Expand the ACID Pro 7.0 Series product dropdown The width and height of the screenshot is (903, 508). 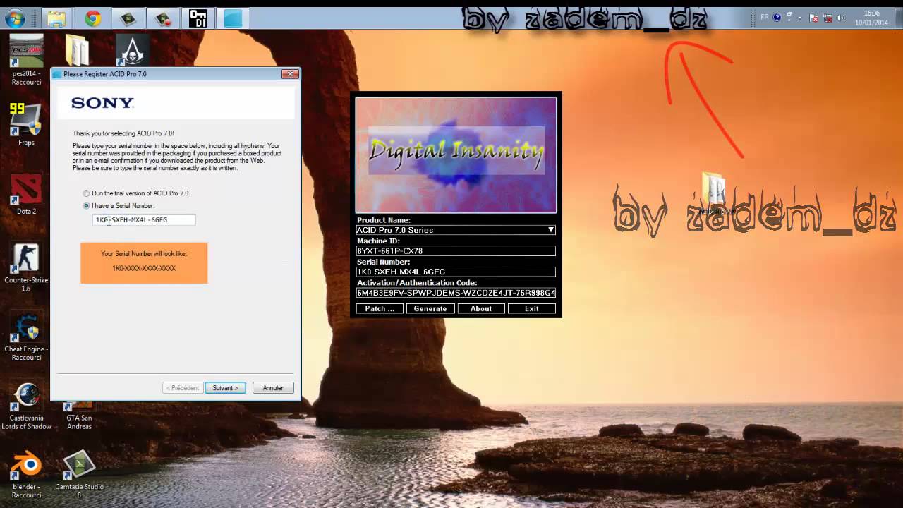551,230
